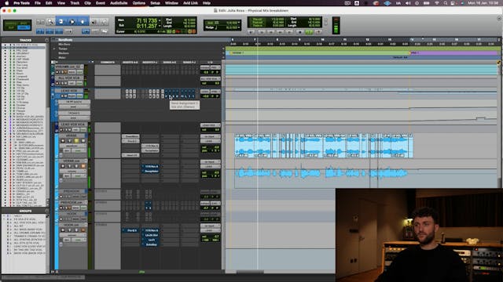Open the Setup menu
This screenshot has width=503, height=282.
coord(155,3)
